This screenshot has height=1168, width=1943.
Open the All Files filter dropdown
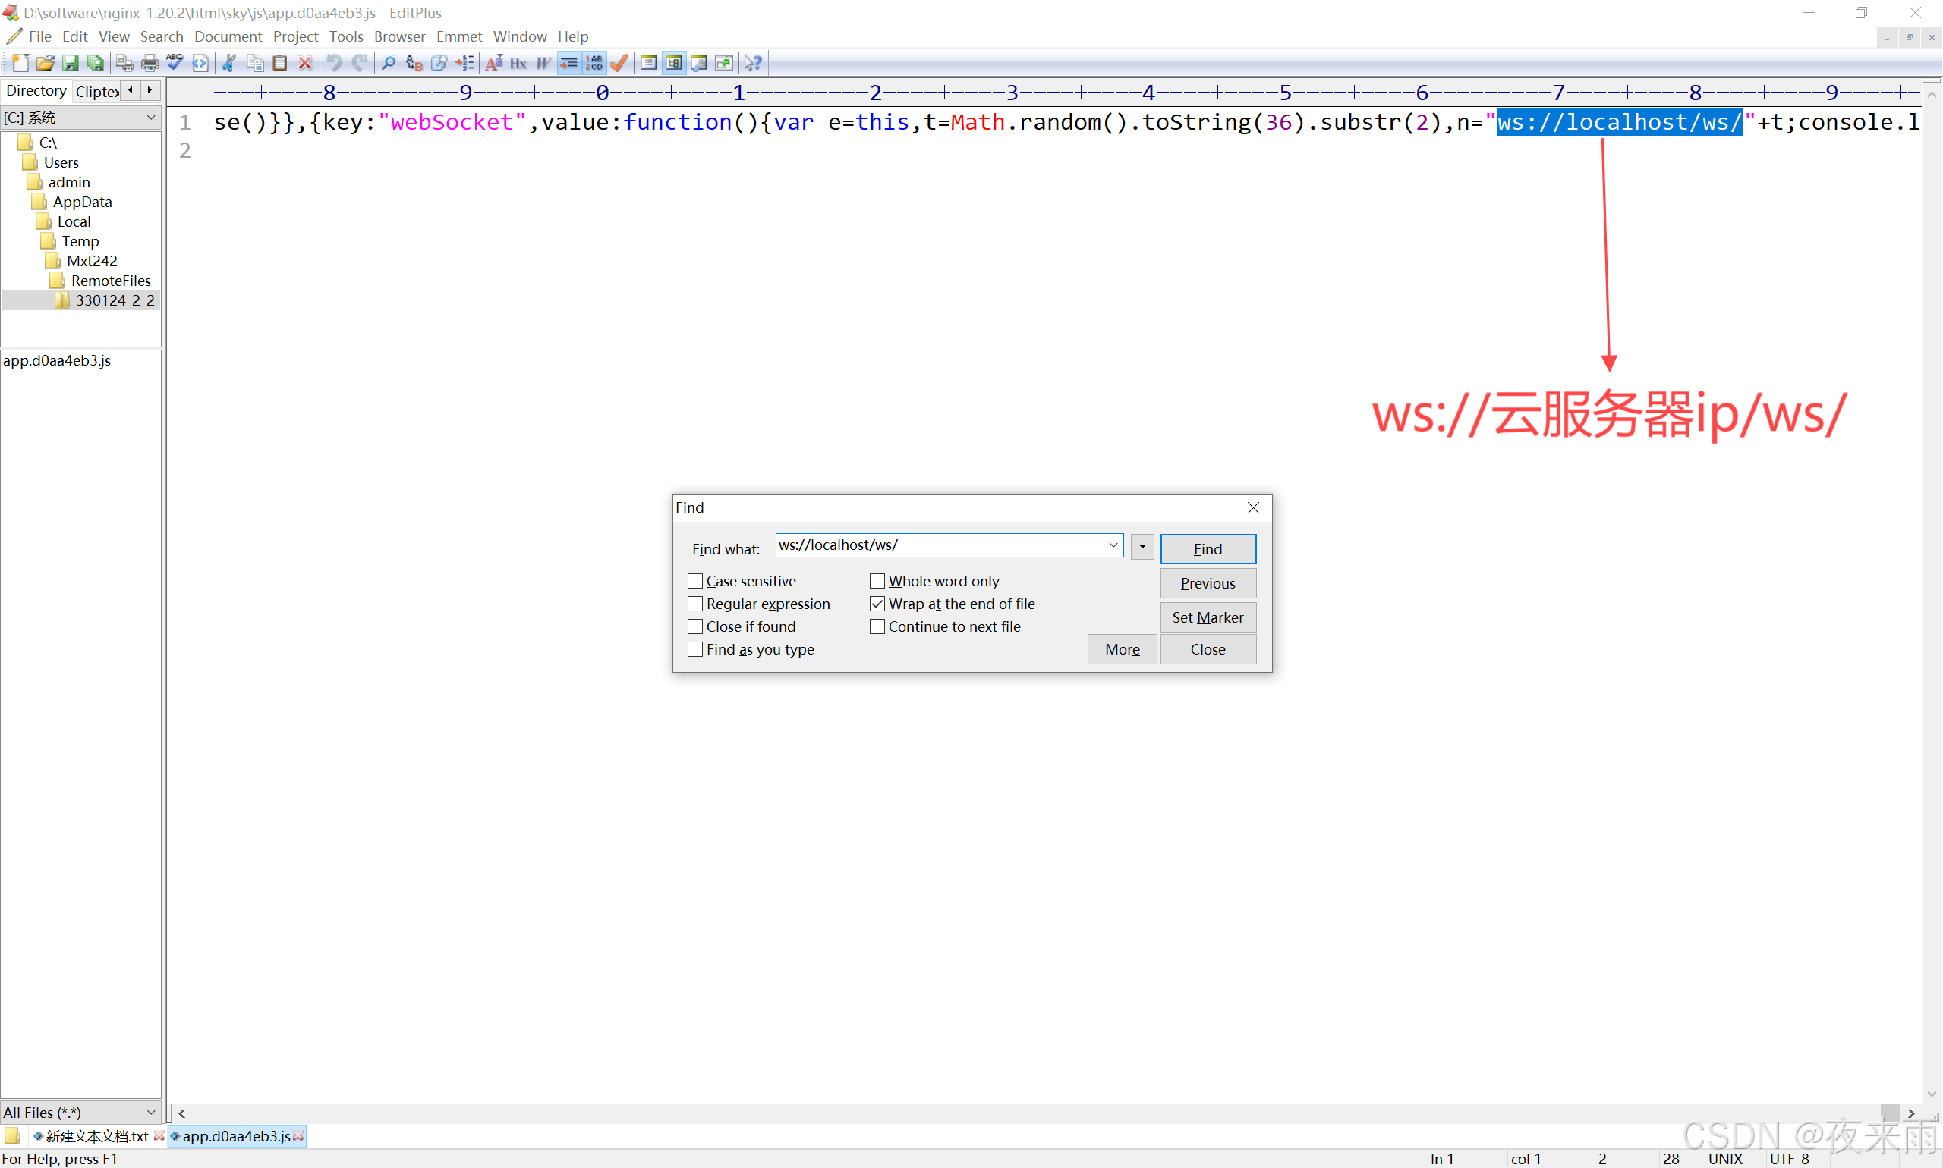(150, 1112)
